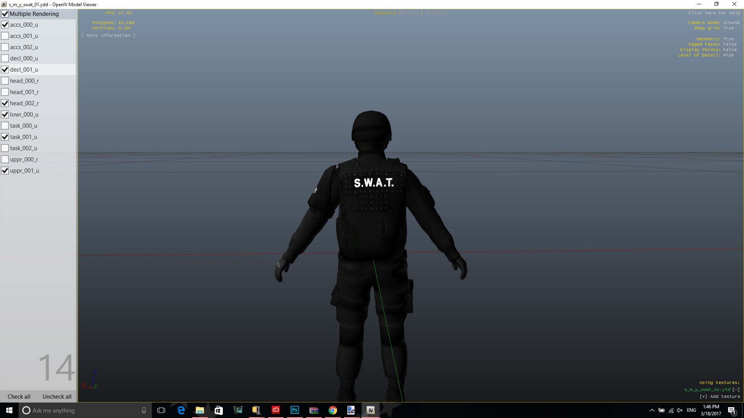744x418 pixels.
Task: Enable the head_001_r component
Action: pos(5,92)
